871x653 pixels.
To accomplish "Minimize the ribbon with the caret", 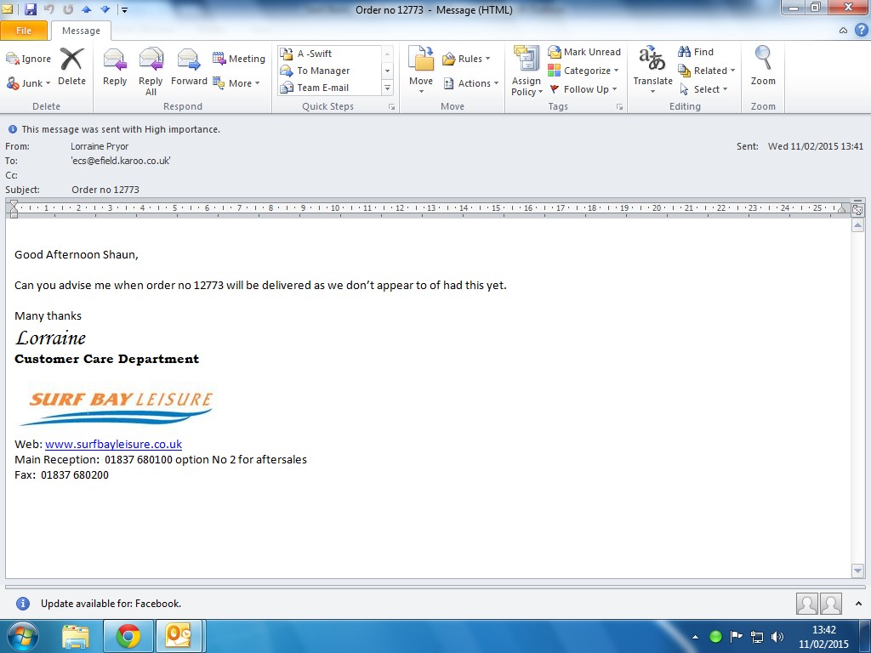I will pyautogui.click(x=843, y=31).
